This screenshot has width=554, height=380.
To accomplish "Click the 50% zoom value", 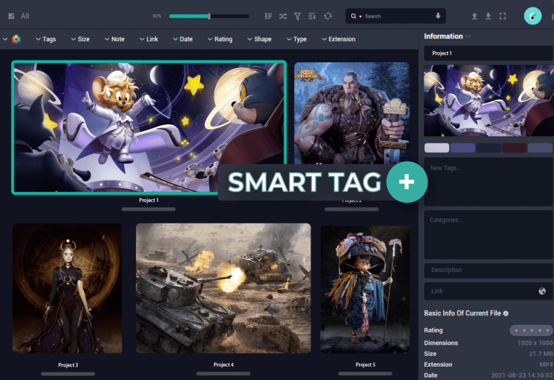I will click(x=157, y=16).
